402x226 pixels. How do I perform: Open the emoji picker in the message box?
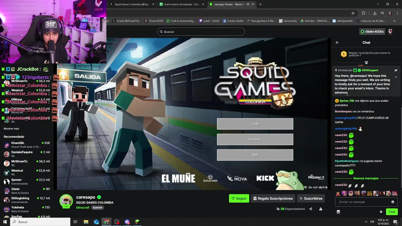[393, 202]
